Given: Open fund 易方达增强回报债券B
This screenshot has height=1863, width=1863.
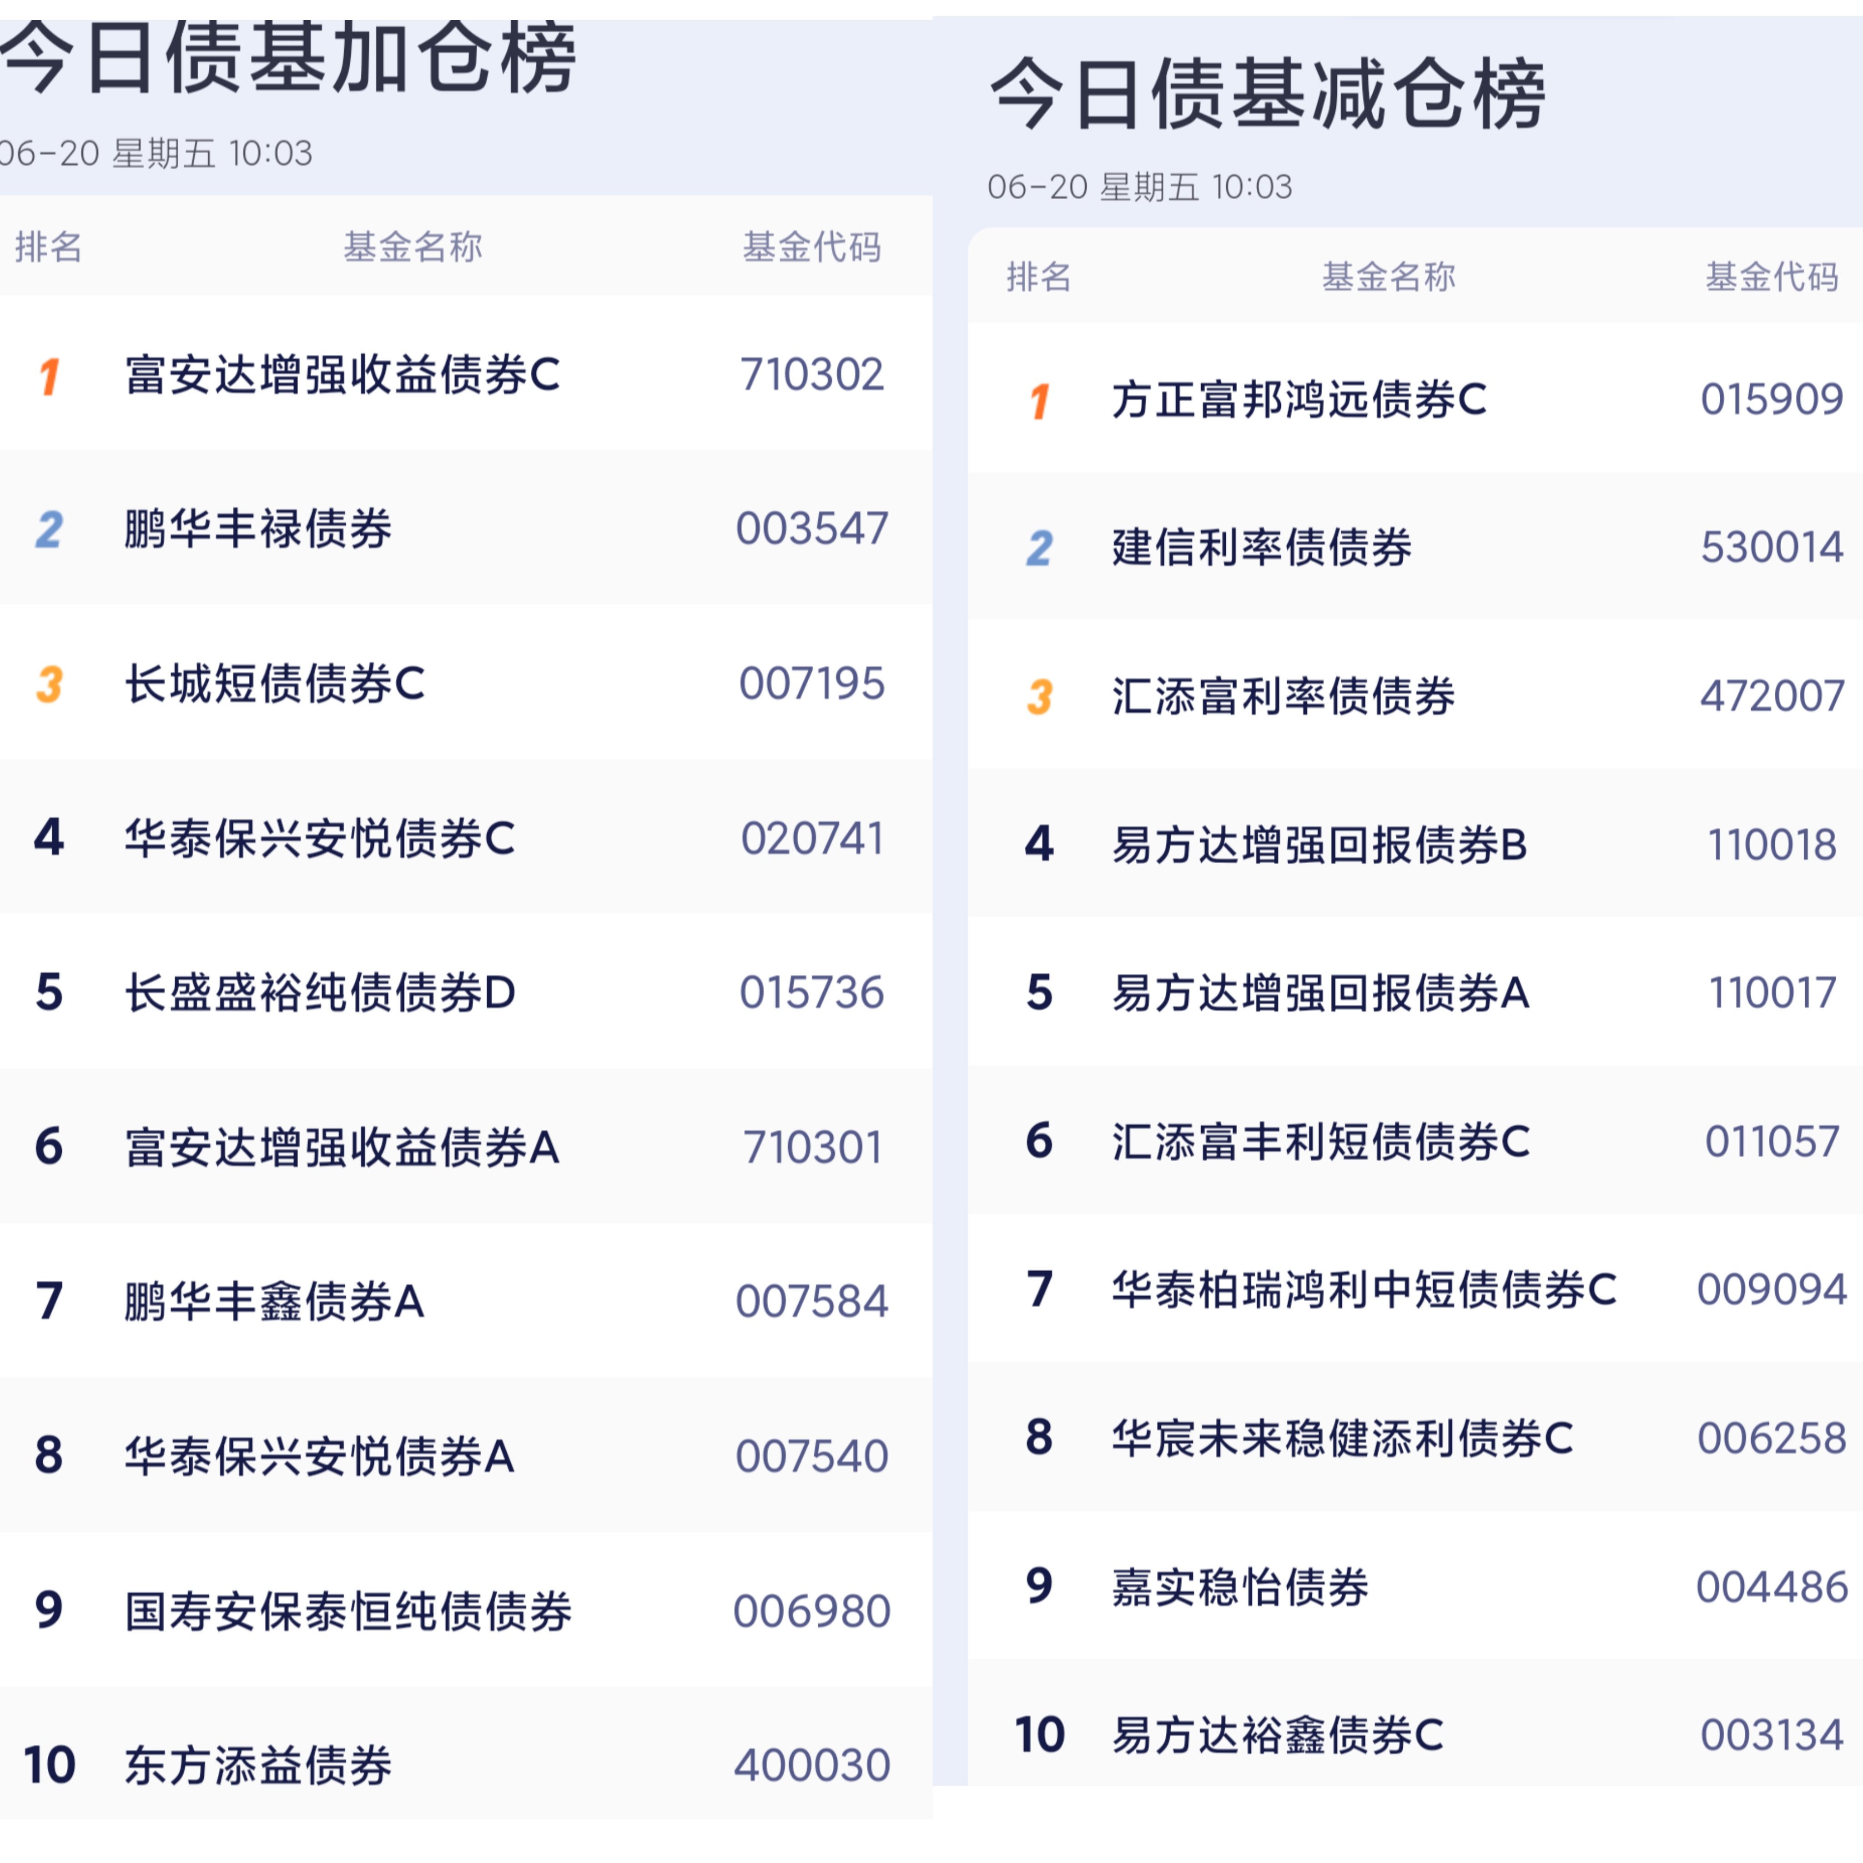Looking at the screenshot, I should click(1320, 846).
